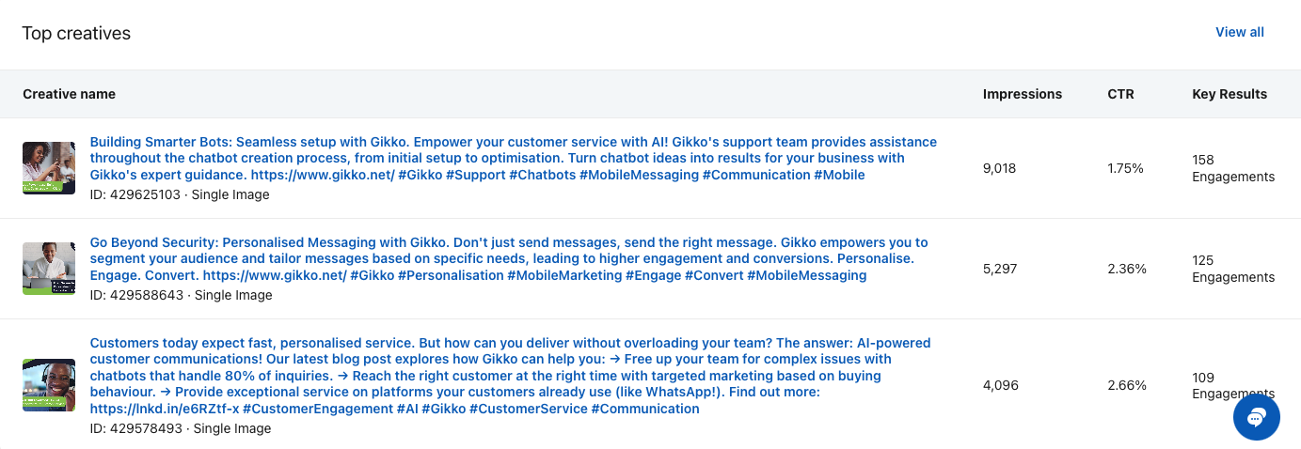Click the ID 429625103 Single Image label
Viewport: 1301px width, 449px height.
pos(180,194)
